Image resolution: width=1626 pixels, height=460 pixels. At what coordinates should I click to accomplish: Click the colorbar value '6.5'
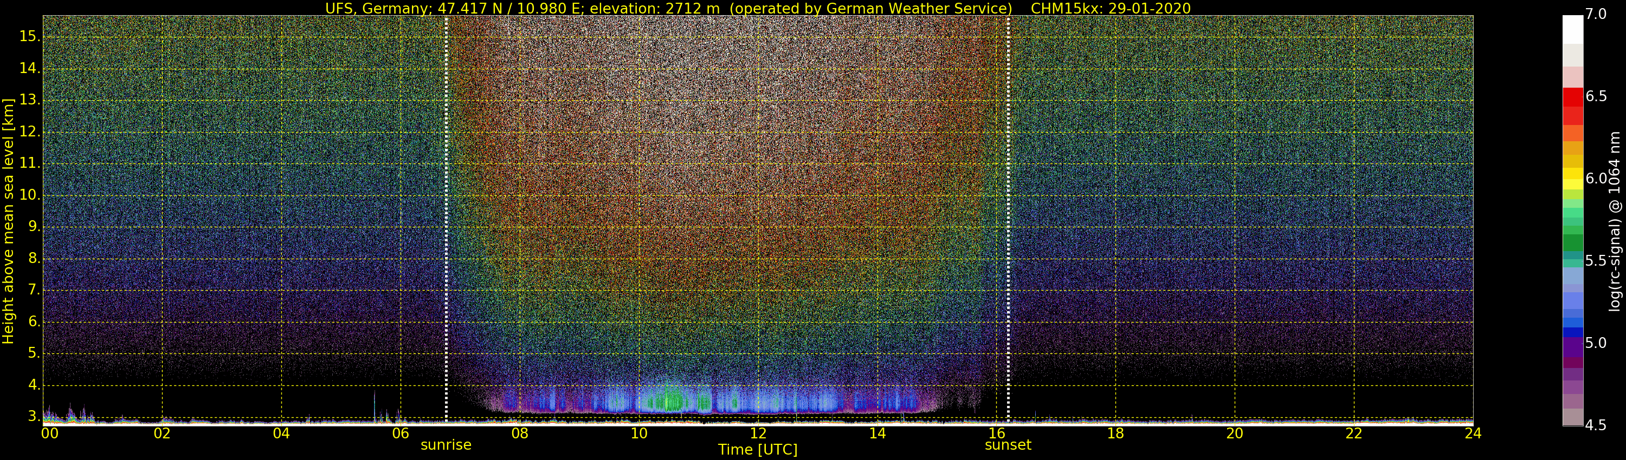pyautogui.click(x=1596, y=96)
